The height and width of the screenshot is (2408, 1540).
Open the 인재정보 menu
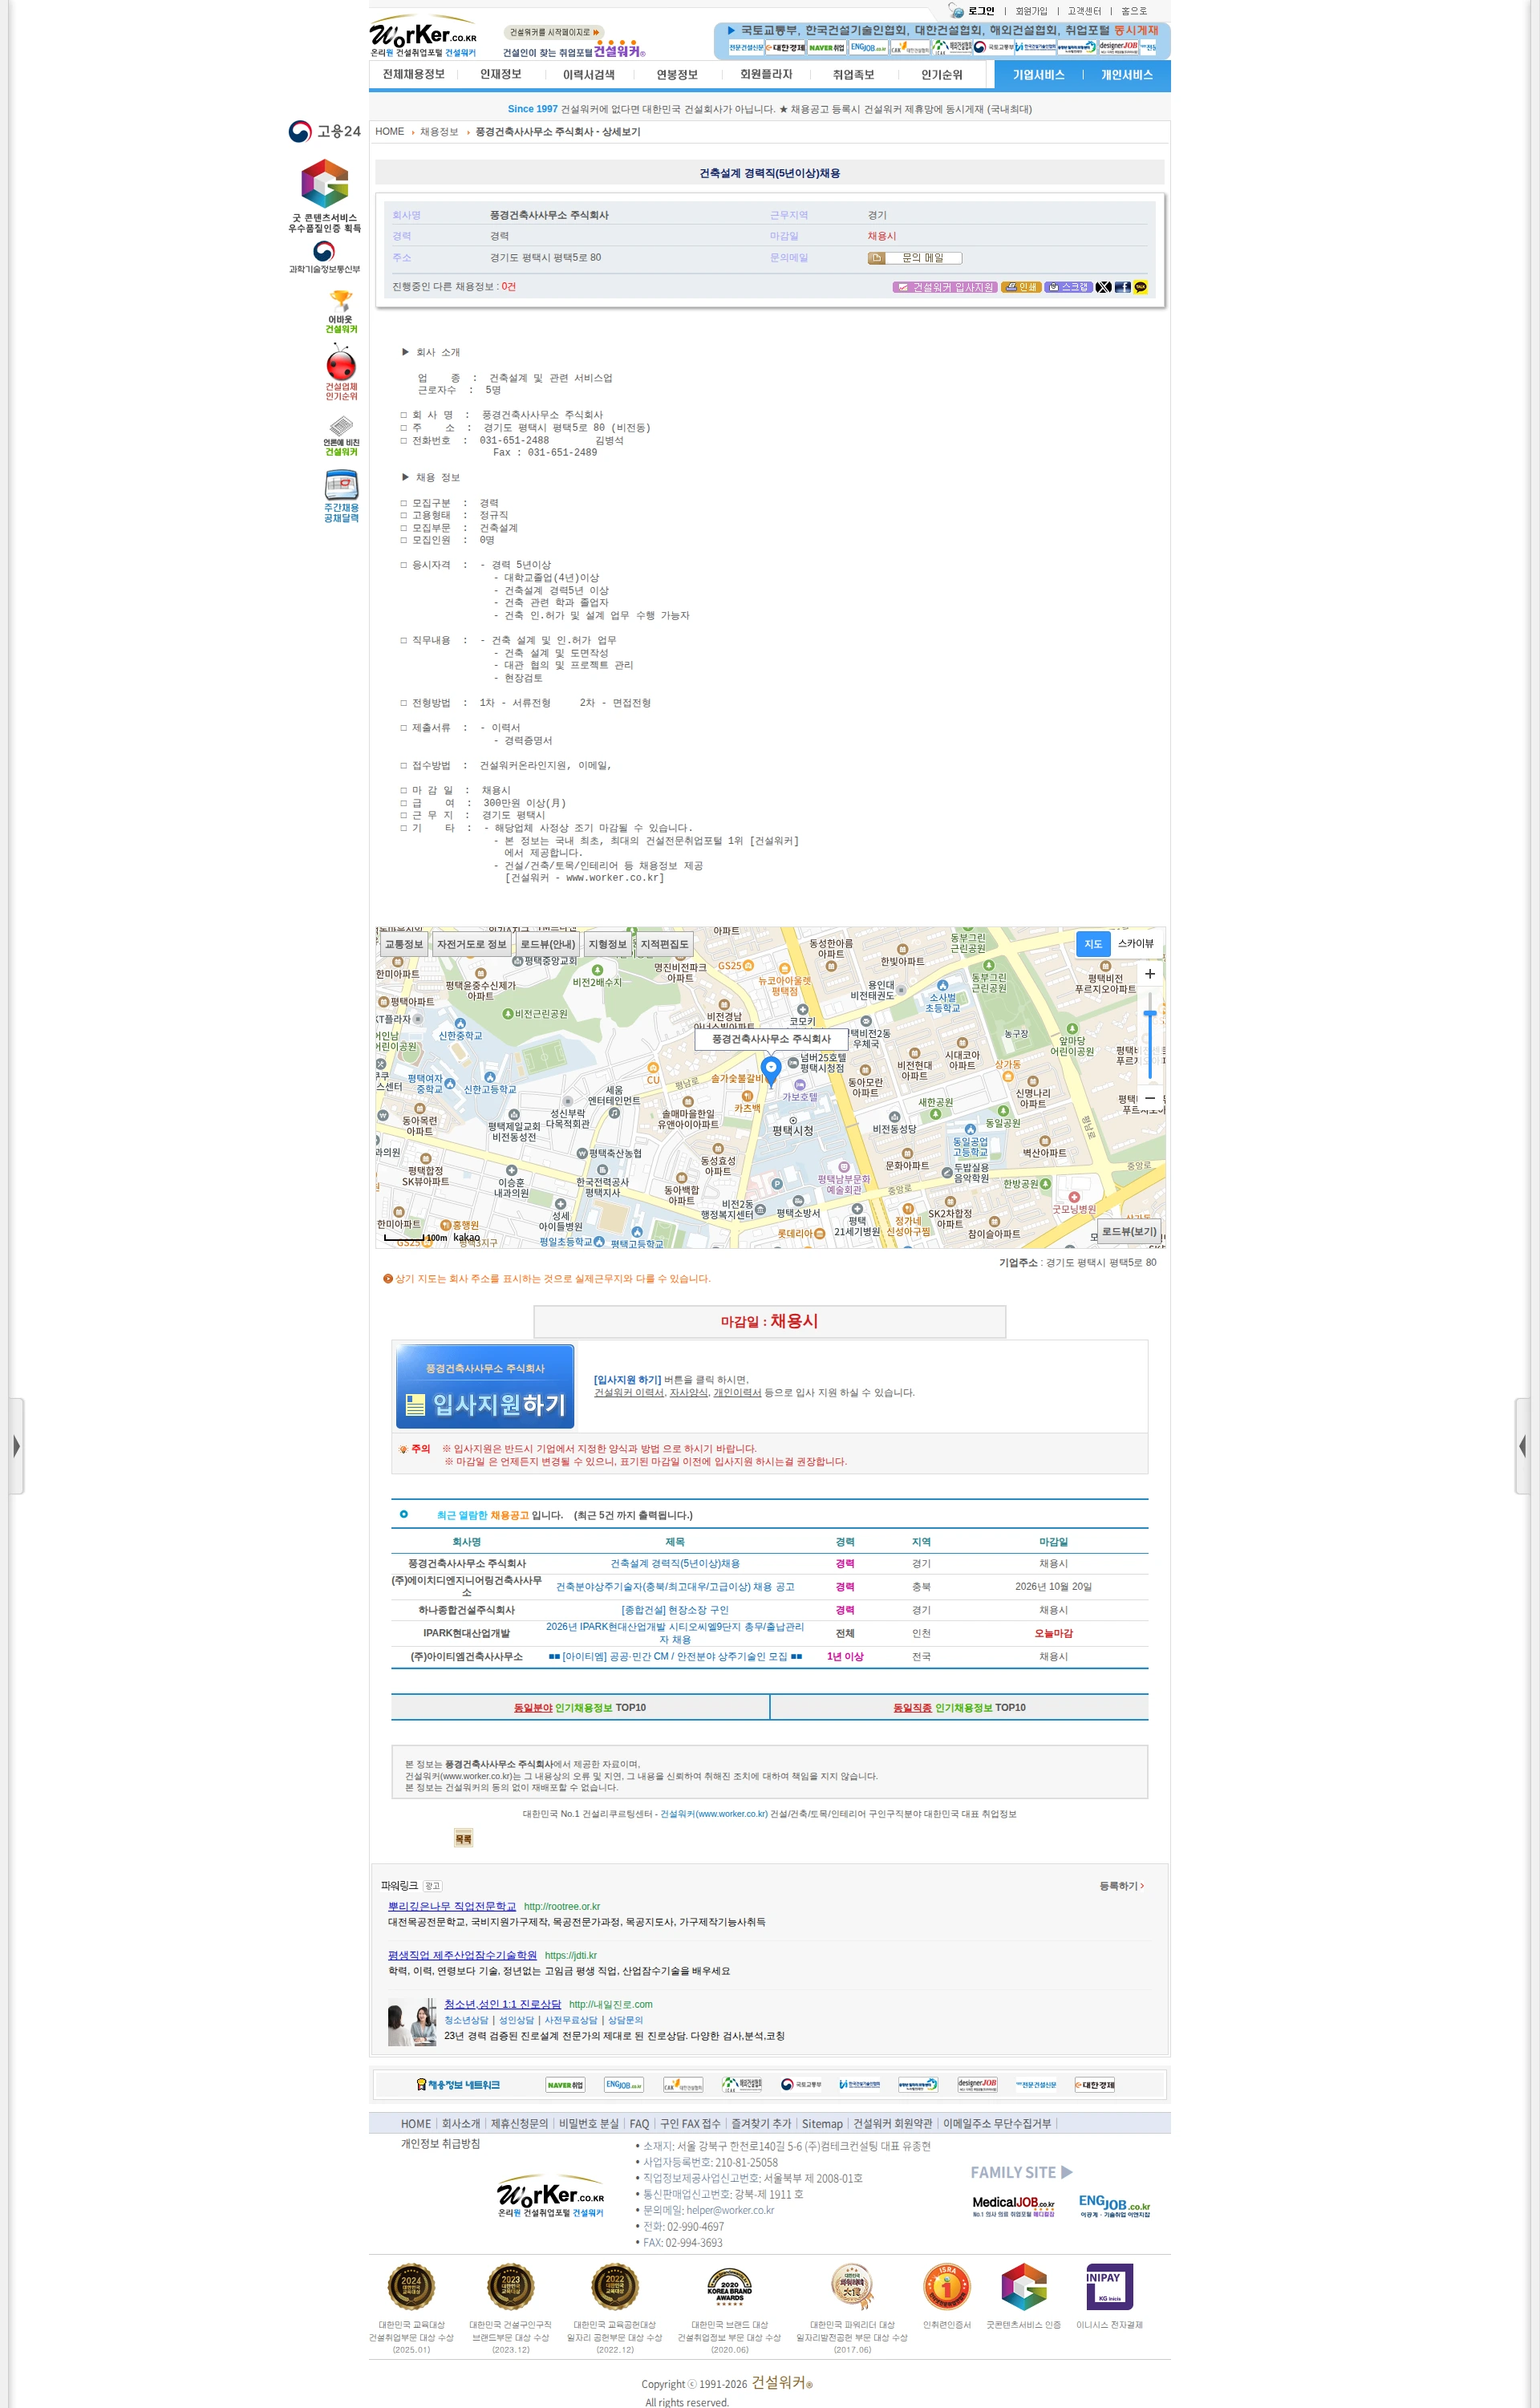pyautogui.click(x=500, y=74)
